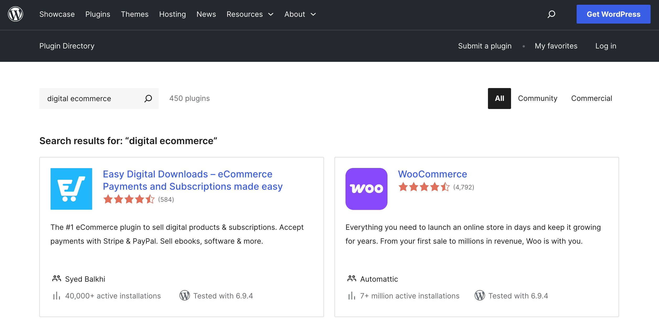Screen dimensions: 659x327
Task: Click the author icon beside Syed Balkhi
Action: point(57,279)
